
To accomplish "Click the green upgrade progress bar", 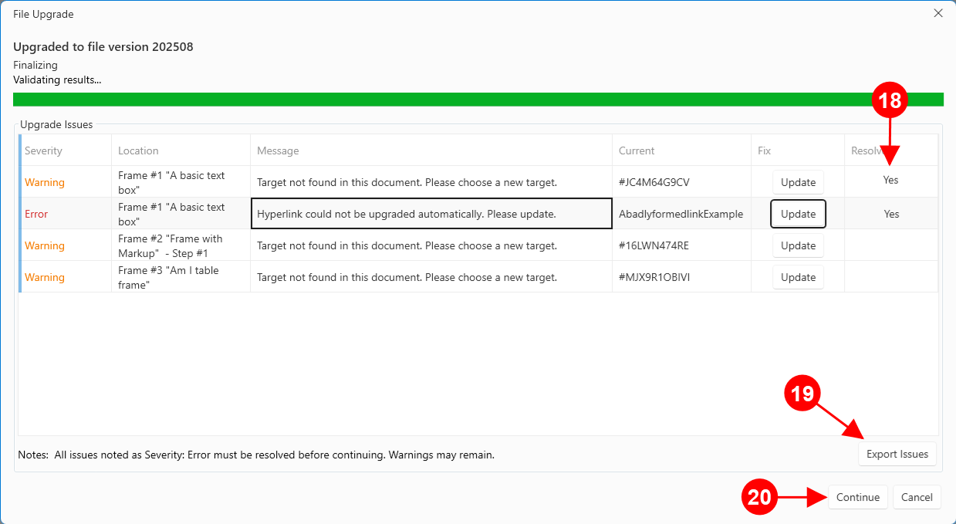I will (478, 100).
